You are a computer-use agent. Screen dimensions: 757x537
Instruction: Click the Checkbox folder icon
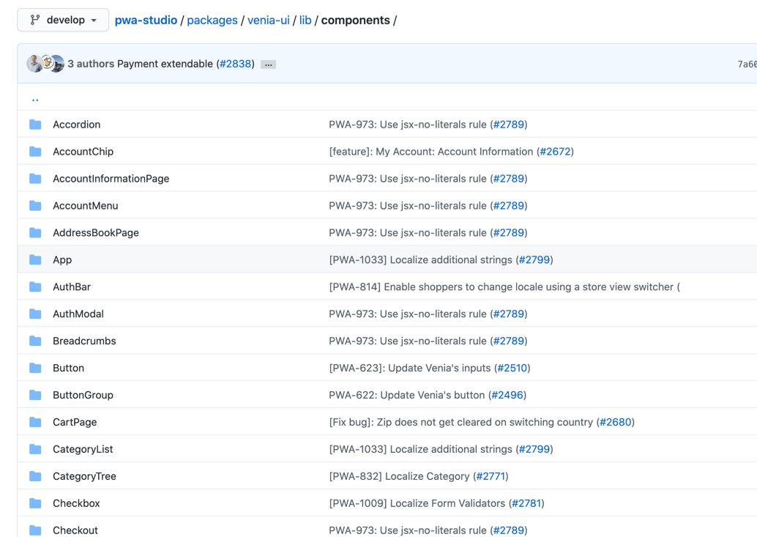pos(35,503)
